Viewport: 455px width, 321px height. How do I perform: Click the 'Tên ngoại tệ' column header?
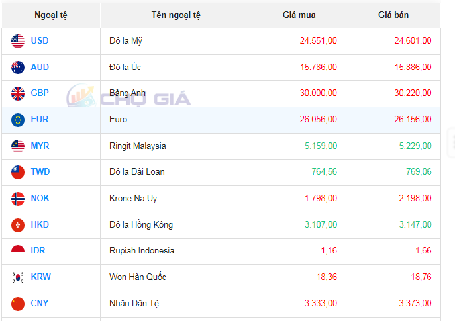176,15
